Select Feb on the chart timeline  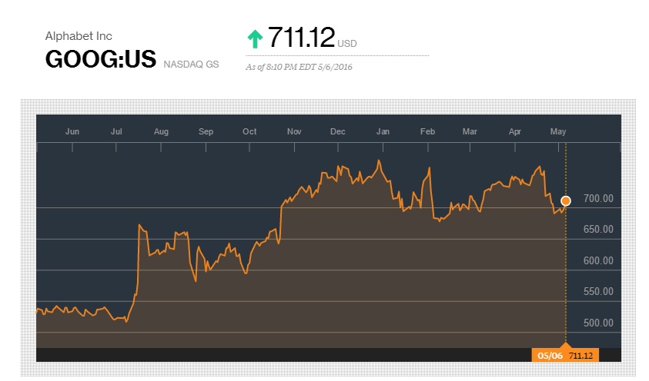pos(427,131)
